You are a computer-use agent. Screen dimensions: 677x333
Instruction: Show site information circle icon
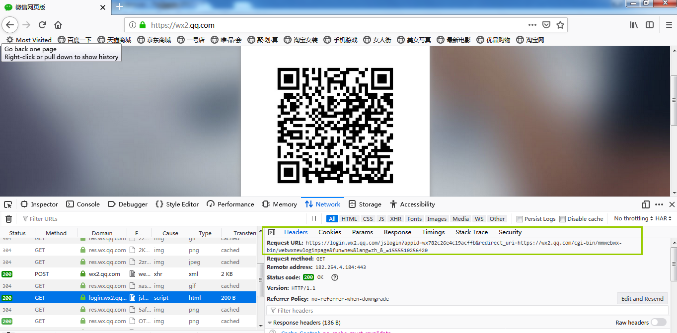pos(132,25)
